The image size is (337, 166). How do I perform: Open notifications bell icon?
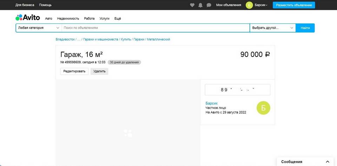(x=200, y=5)
